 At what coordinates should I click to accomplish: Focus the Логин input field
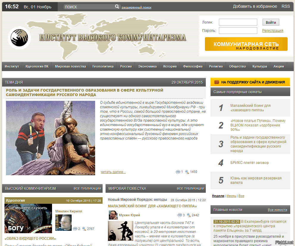(x=238, y=22)
